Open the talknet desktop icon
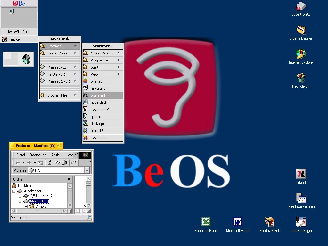 (301, 174)
